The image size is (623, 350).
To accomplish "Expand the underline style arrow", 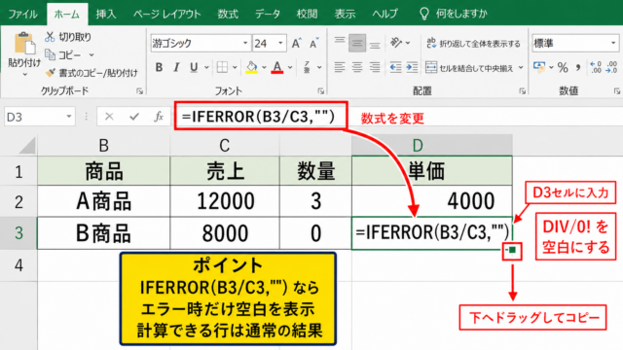I will click(x=206, y=68).
